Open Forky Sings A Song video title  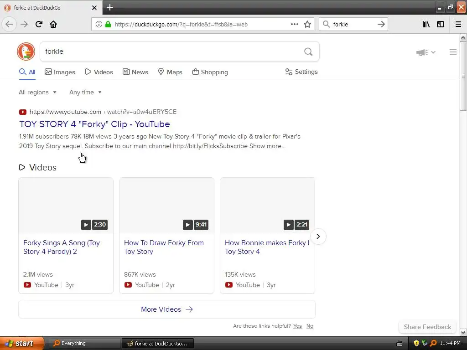[62, 247]
